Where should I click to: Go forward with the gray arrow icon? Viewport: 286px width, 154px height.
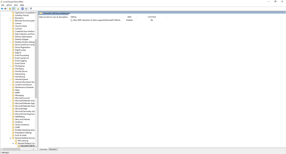click(5, 9)
